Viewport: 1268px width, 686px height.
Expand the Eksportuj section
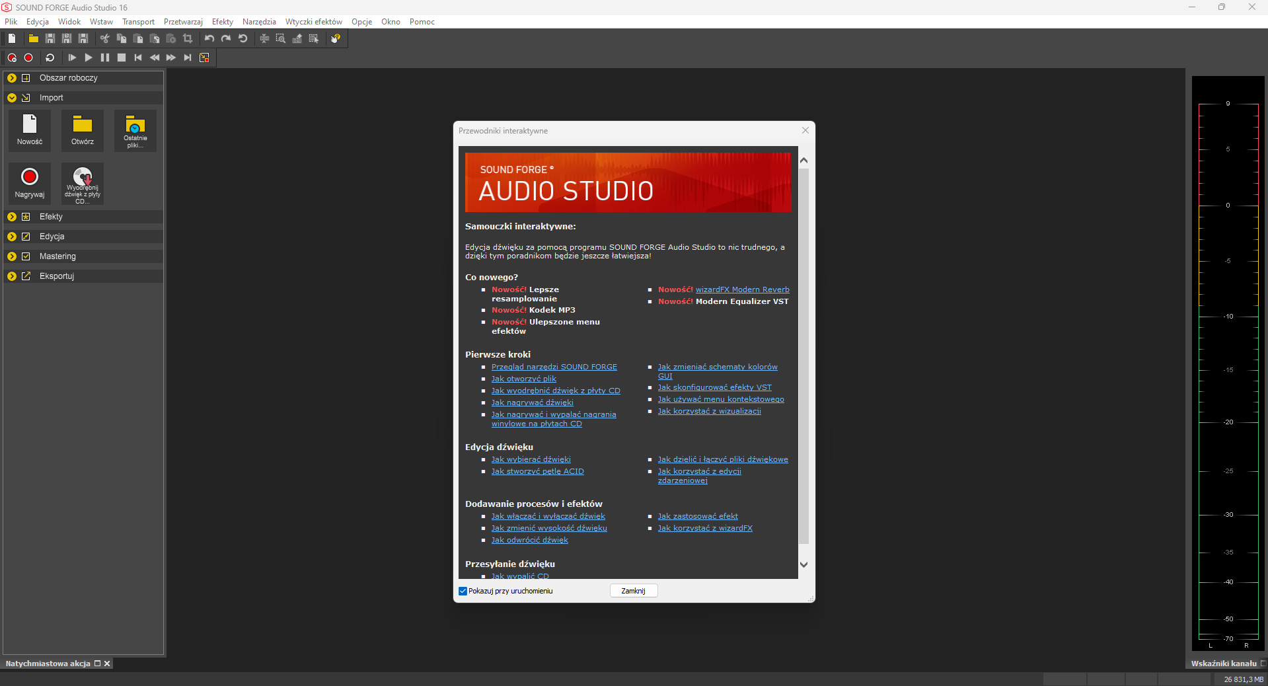tap(12, 276)
